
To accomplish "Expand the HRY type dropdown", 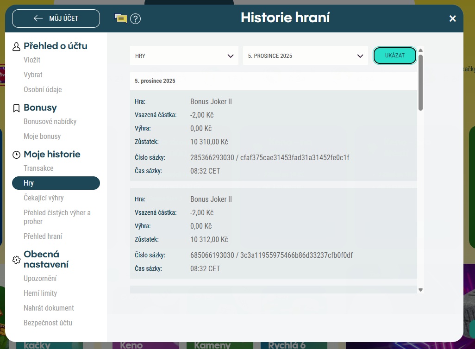I will (184, 56).
